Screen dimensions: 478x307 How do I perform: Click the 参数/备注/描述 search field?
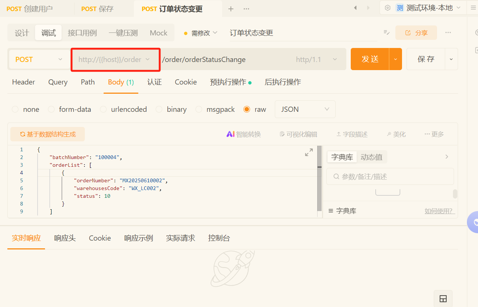(x=390, y=176)
